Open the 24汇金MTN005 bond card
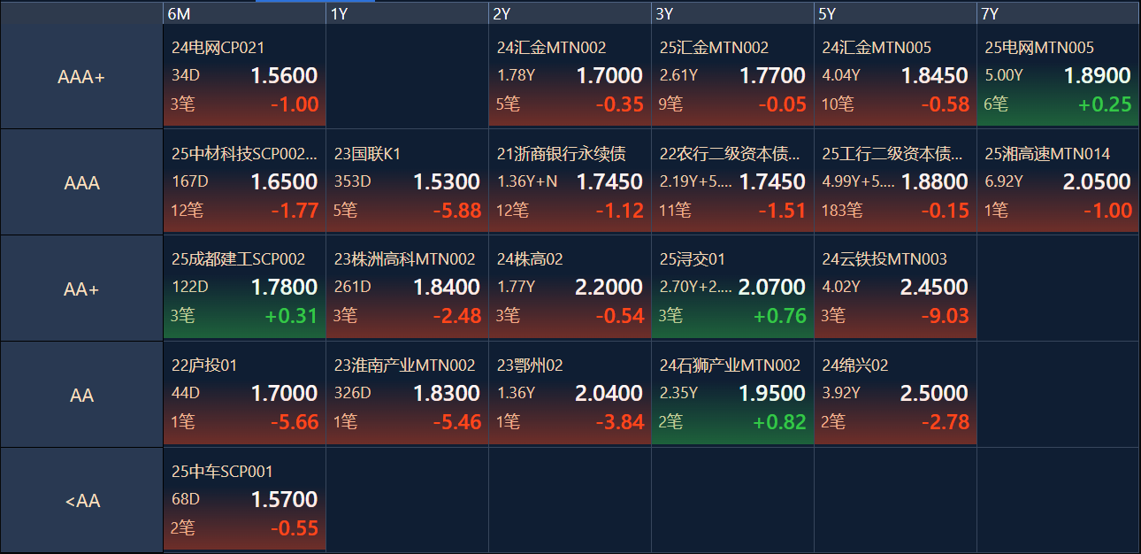The width and height of the screenshot is (1141, 554). coord(896,77)
